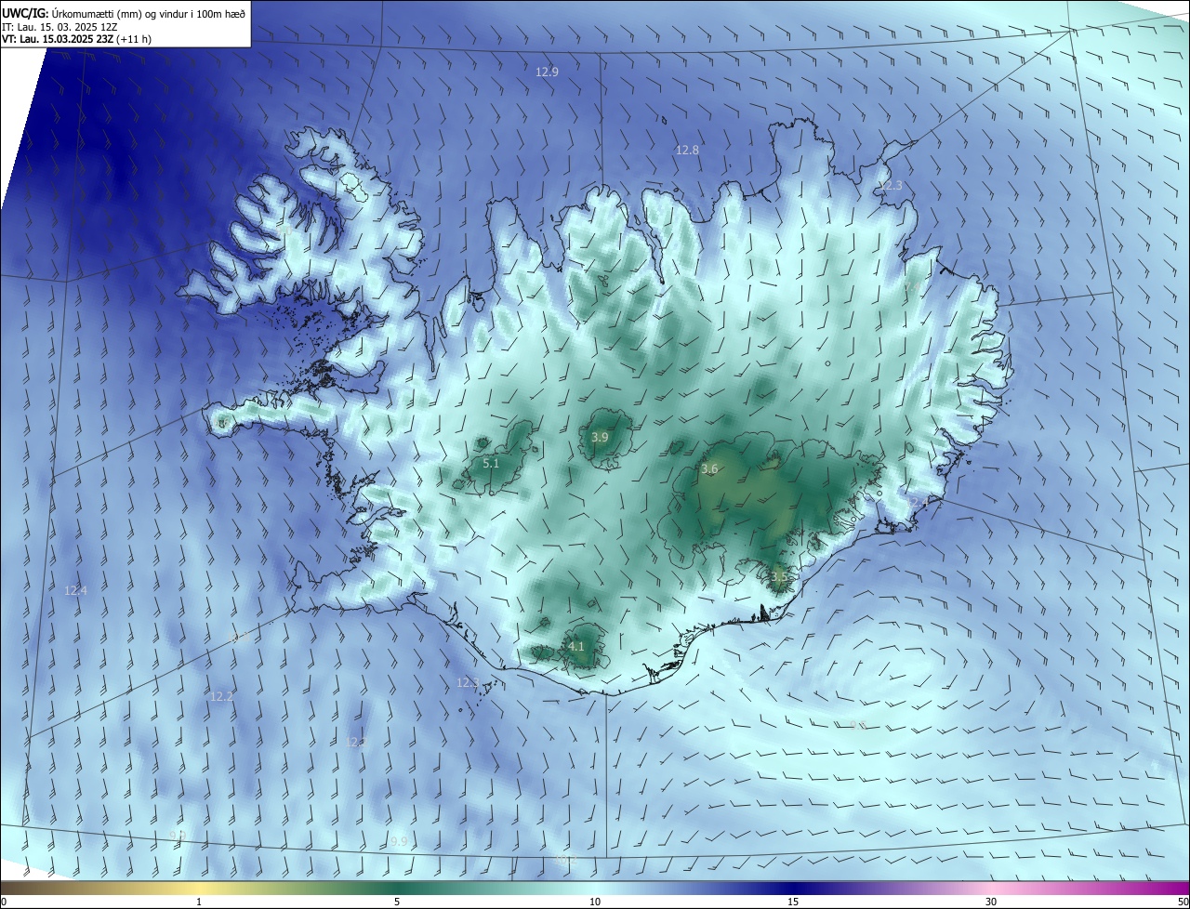1190x909 pixels.
Task: Click the 'IT: Lau. 15. 03. 2025 12Z' line
Action: click(59, 26)
